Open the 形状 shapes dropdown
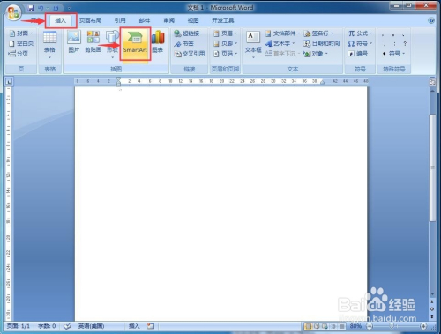 tap(112, 44)
